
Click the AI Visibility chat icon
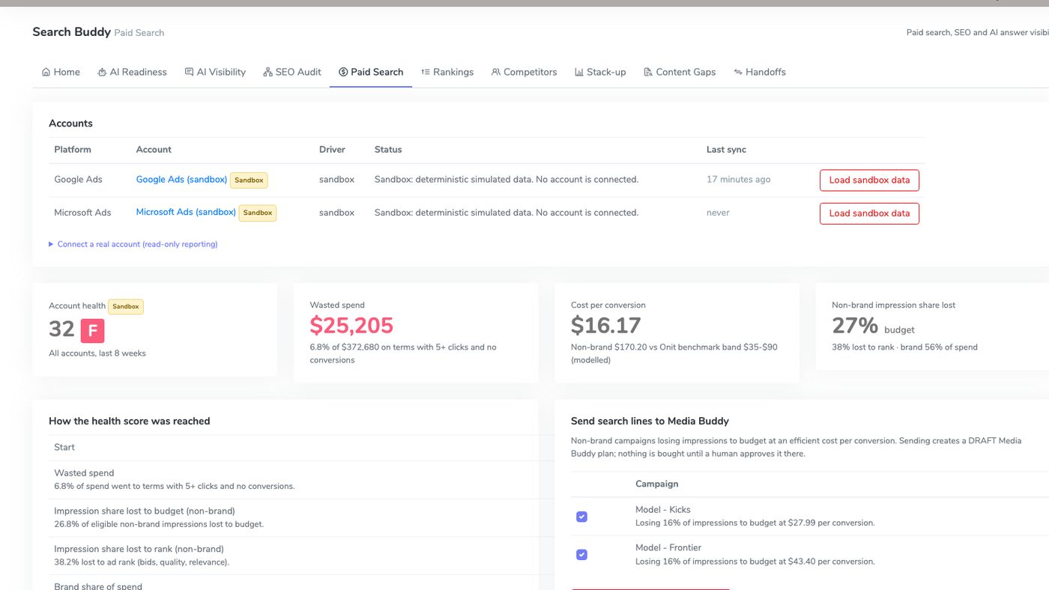(189, 72)
